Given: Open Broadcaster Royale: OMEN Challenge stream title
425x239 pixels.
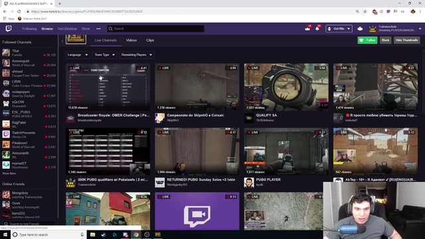Looking at the screenshot, I should [114, 115].
